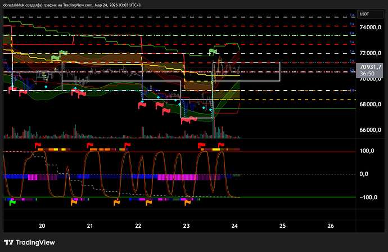Click the current price label 70931,7
Screen dimensions: 388x252
[x=369, y=66]
